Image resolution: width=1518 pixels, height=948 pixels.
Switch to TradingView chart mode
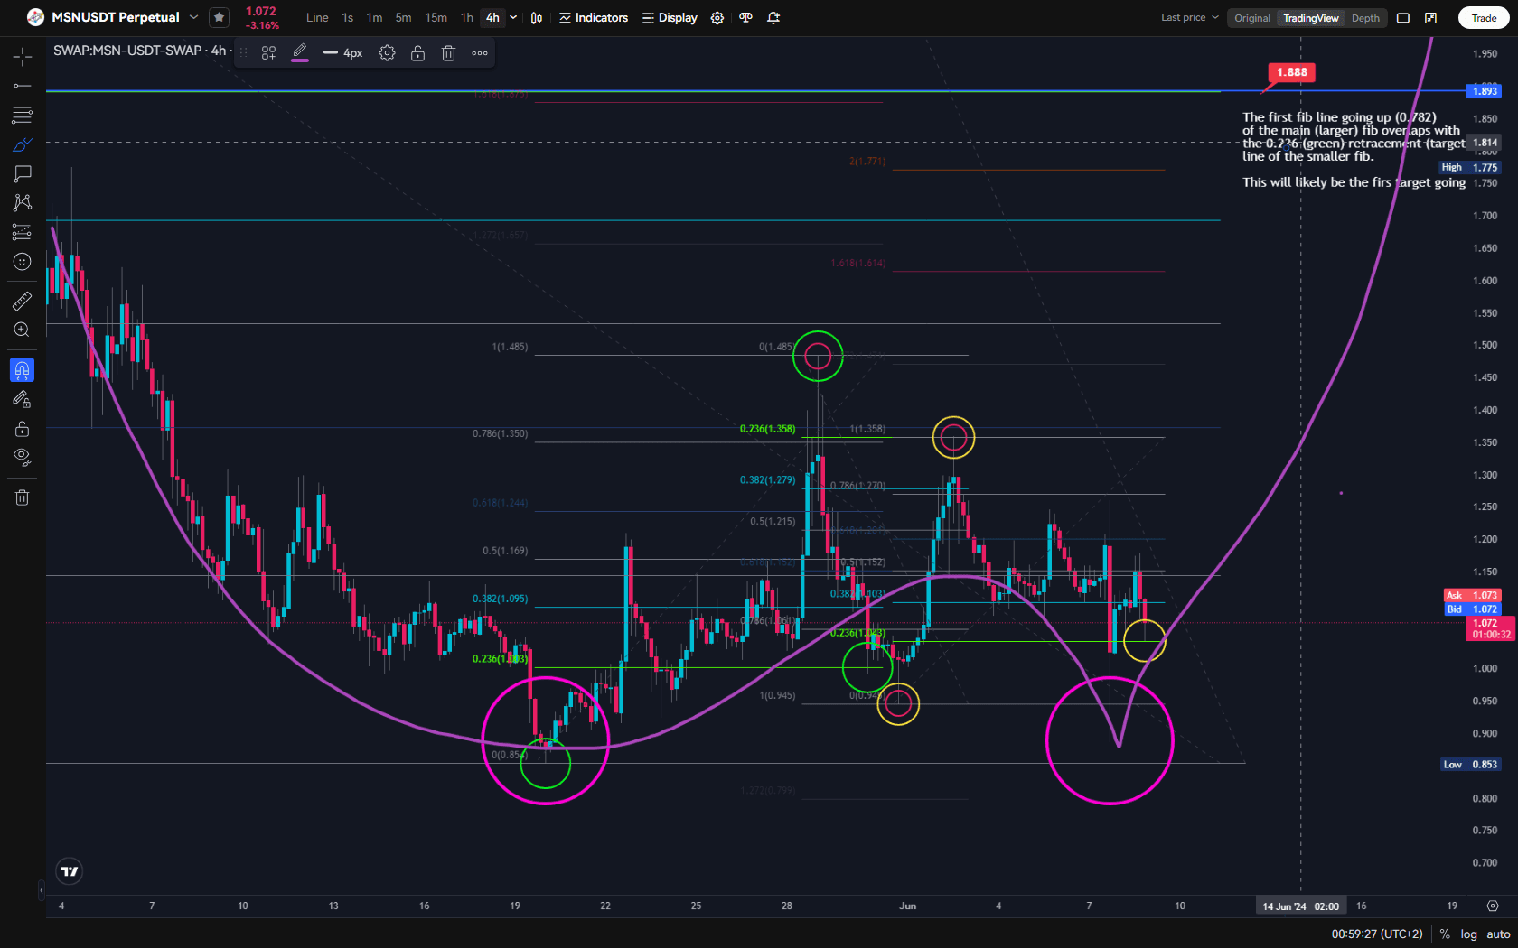pyautogui.click(x=1311, y=18)
